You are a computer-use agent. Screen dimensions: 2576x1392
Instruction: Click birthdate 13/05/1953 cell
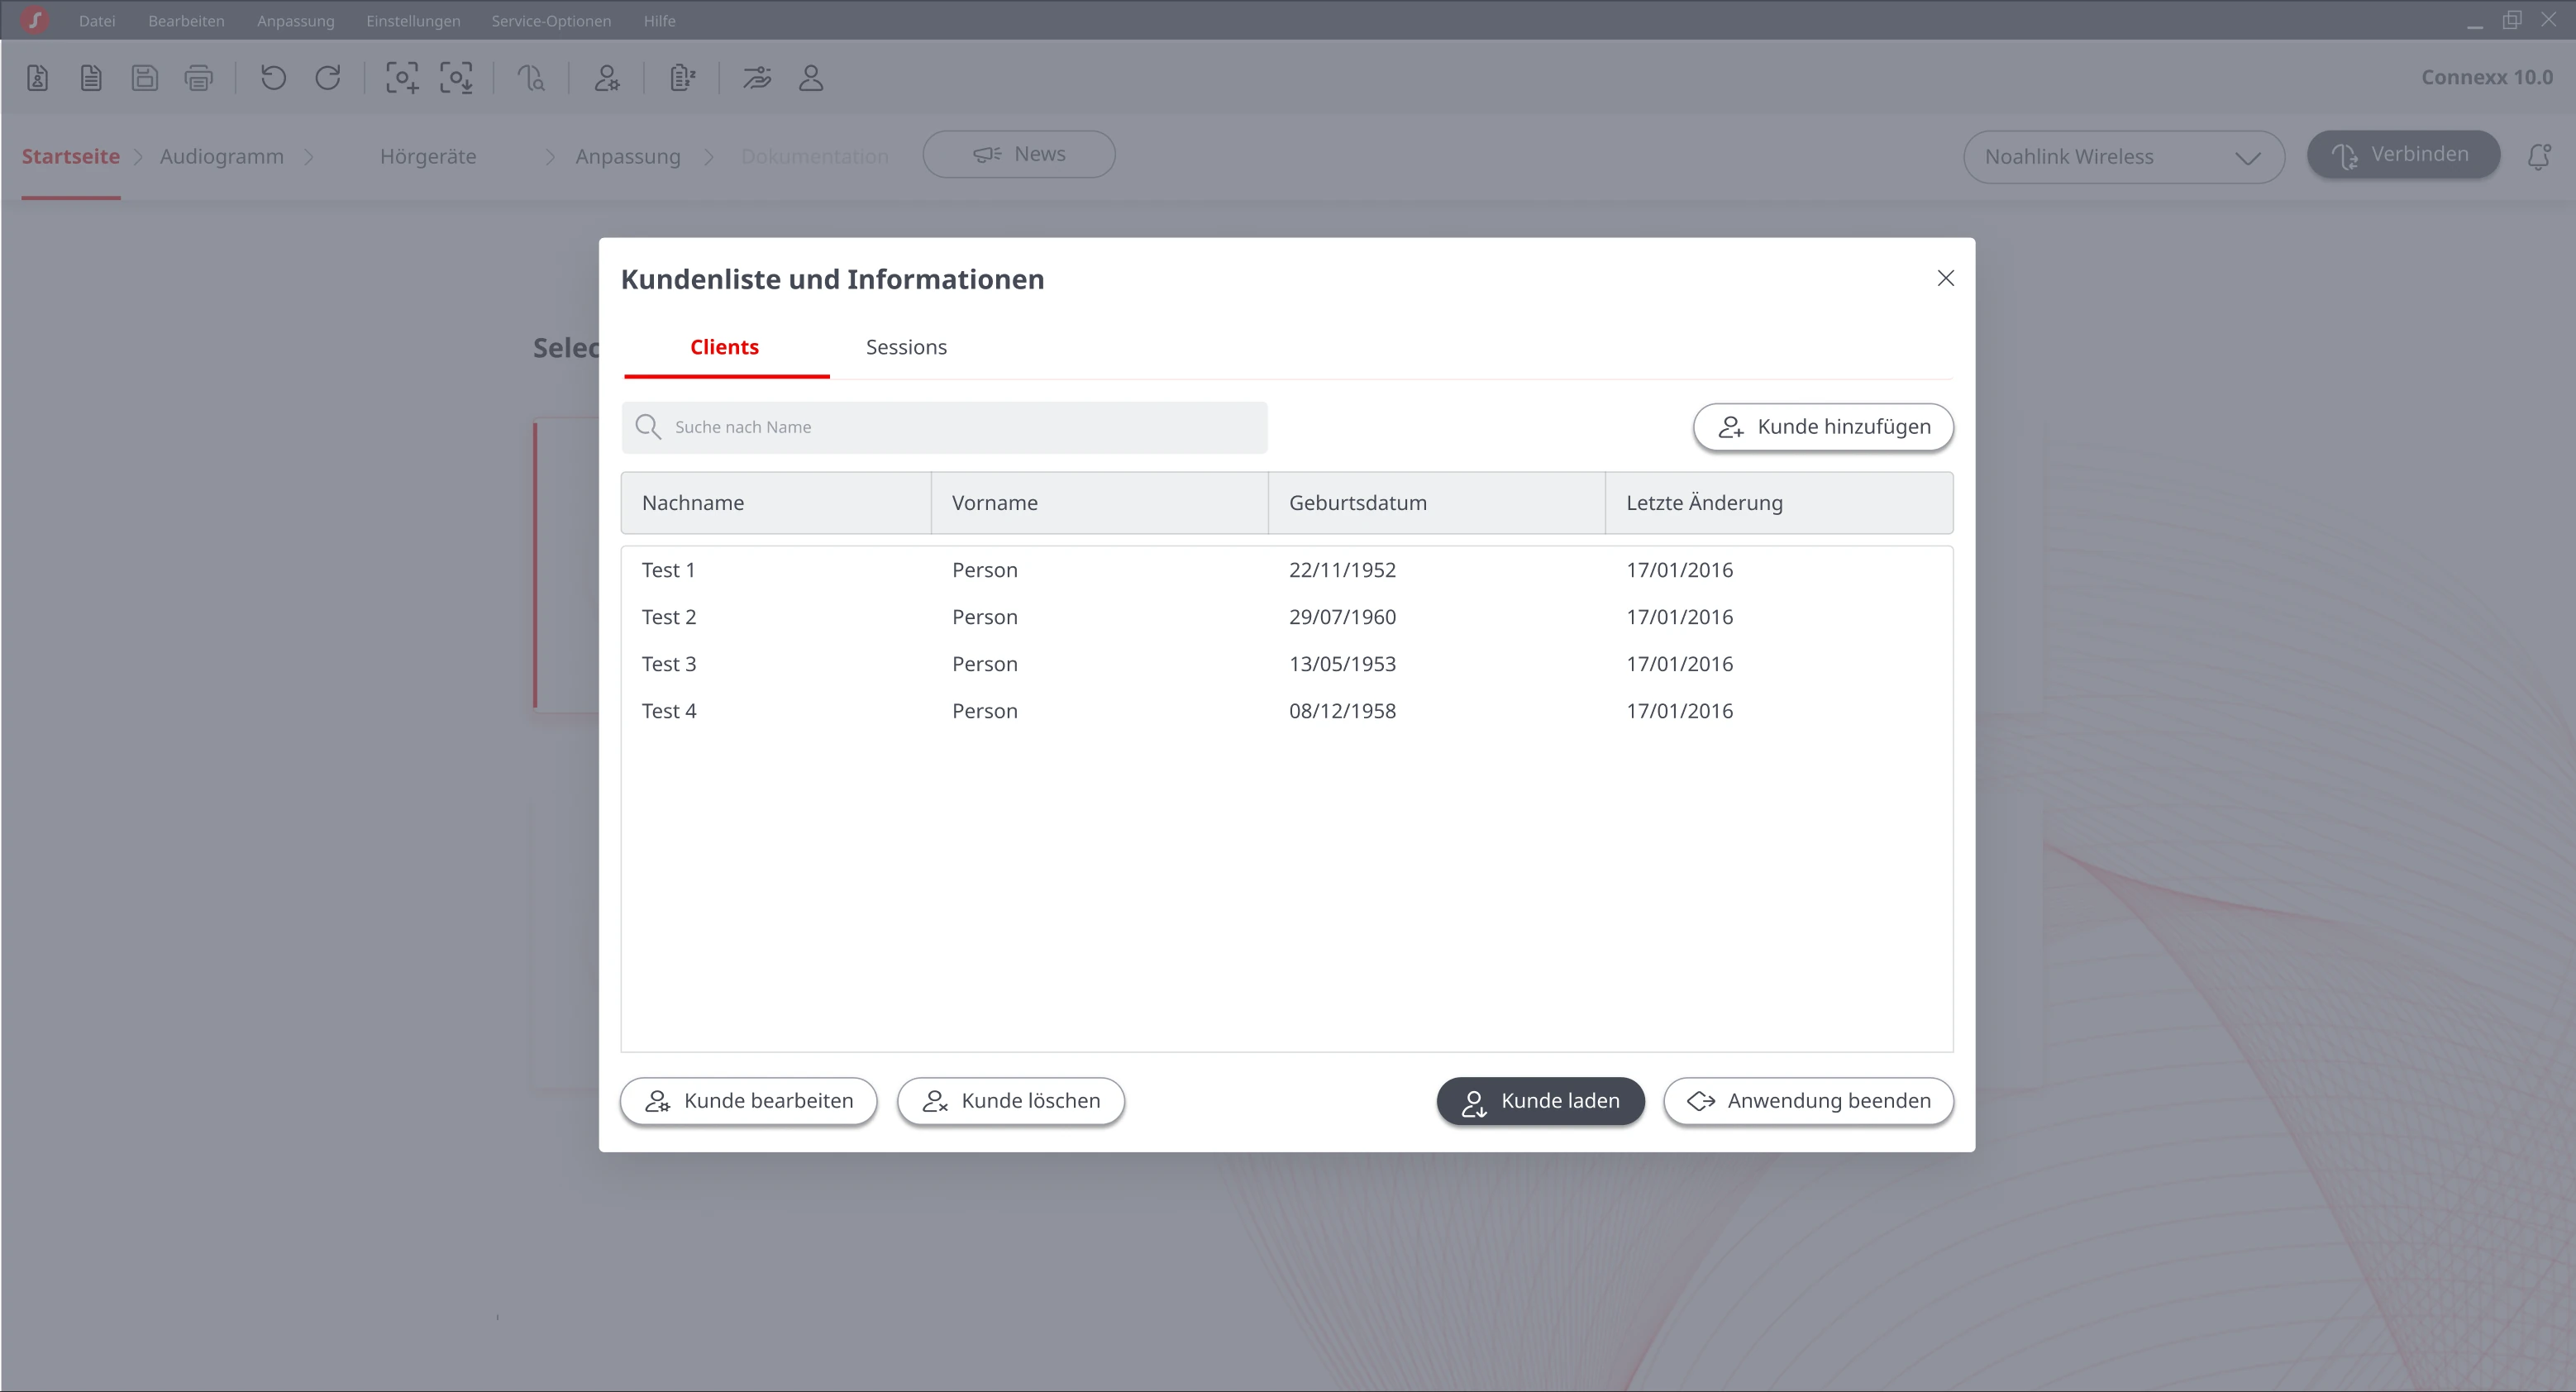click(x=1342, y=664)
